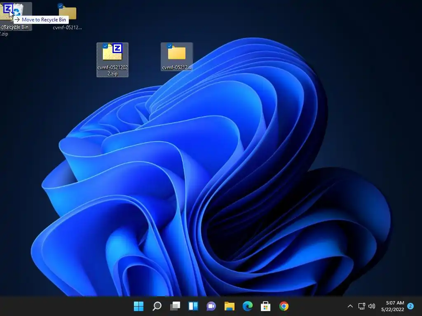The height and width of the screenshot is (316, 422).
Task: Click the selected folder's cvmf-05212... label
Action: (x=176, y=67)
